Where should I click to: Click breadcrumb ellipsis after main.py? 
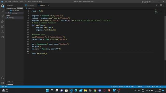click(x=34, y=8)
